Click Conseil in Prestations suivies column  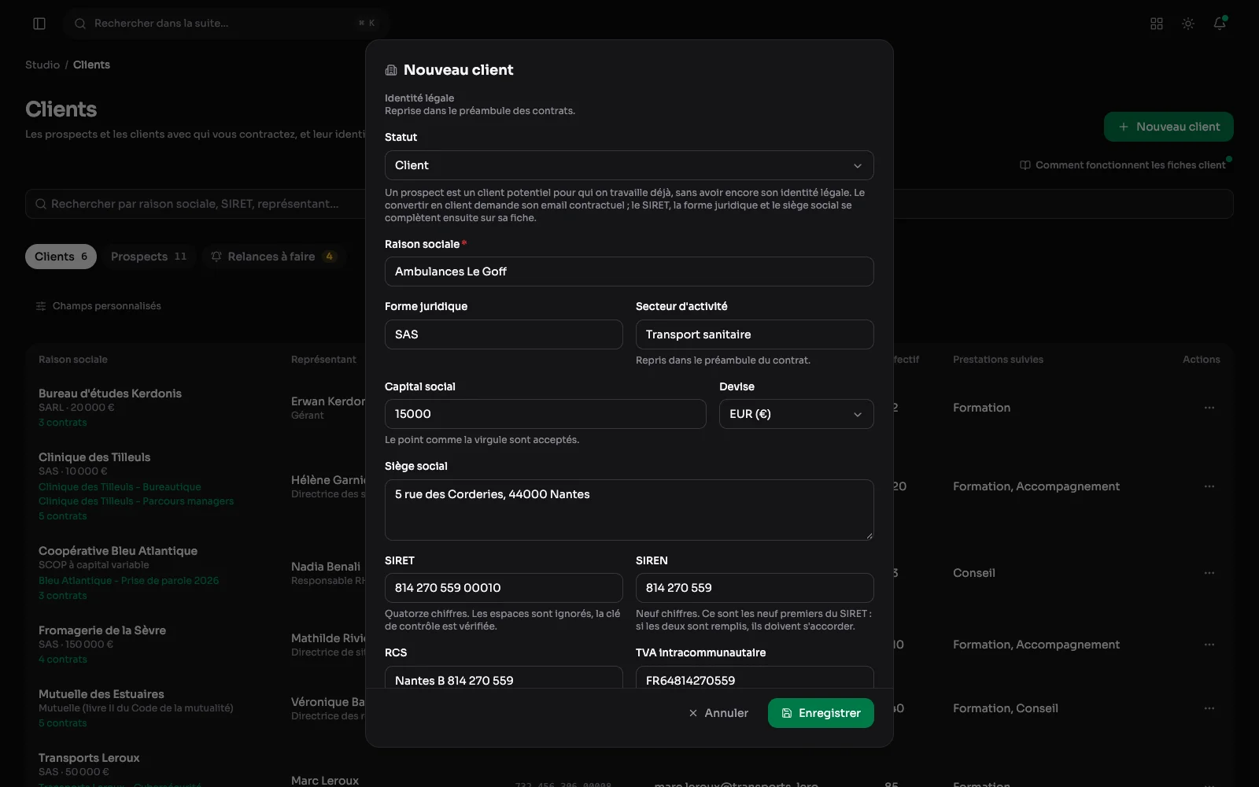[x=974, y=573]
